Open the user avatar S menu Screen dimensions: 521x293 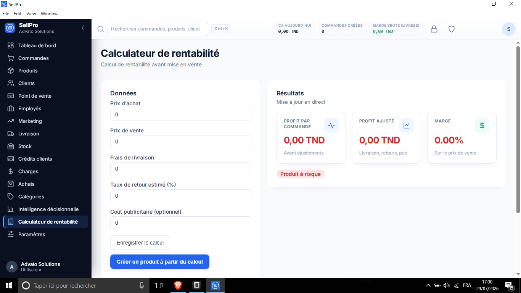tap(509, 29)
